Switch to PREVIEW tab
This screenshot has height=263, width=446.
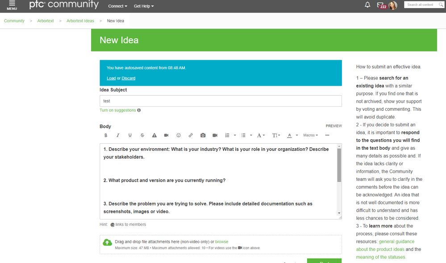333,126
